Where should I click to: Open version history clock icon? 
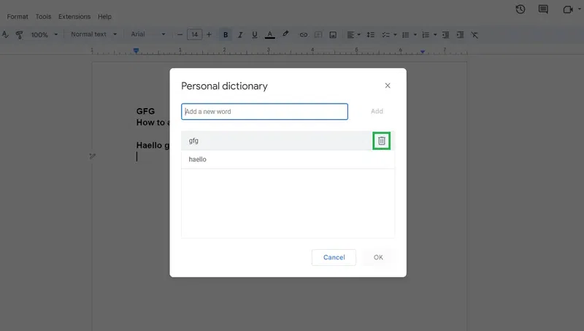point(520,9)
